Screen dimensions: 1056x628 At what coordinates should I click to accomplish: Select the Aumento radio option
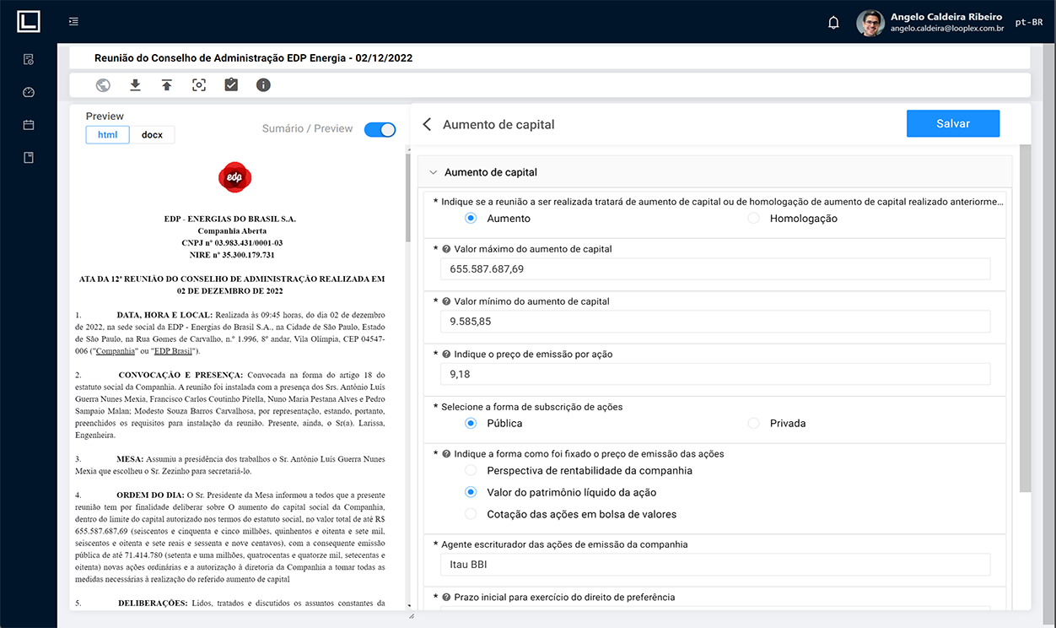(471, 219)
